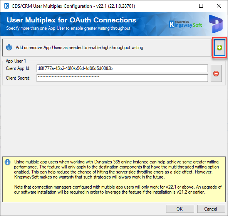
Task: Click the "Client App Id:" label
Action: coord(18,68)
